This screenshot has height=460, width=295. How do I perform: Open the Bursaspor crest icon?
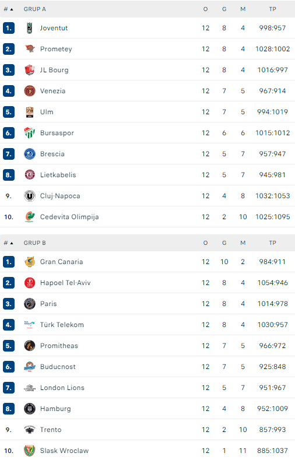click(x=29, y=133)
